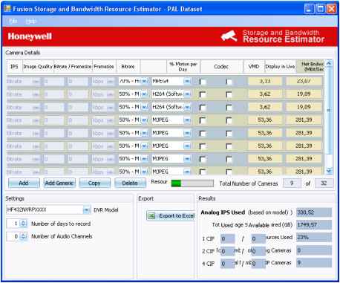Click the IPS column header

click(14, 66)
